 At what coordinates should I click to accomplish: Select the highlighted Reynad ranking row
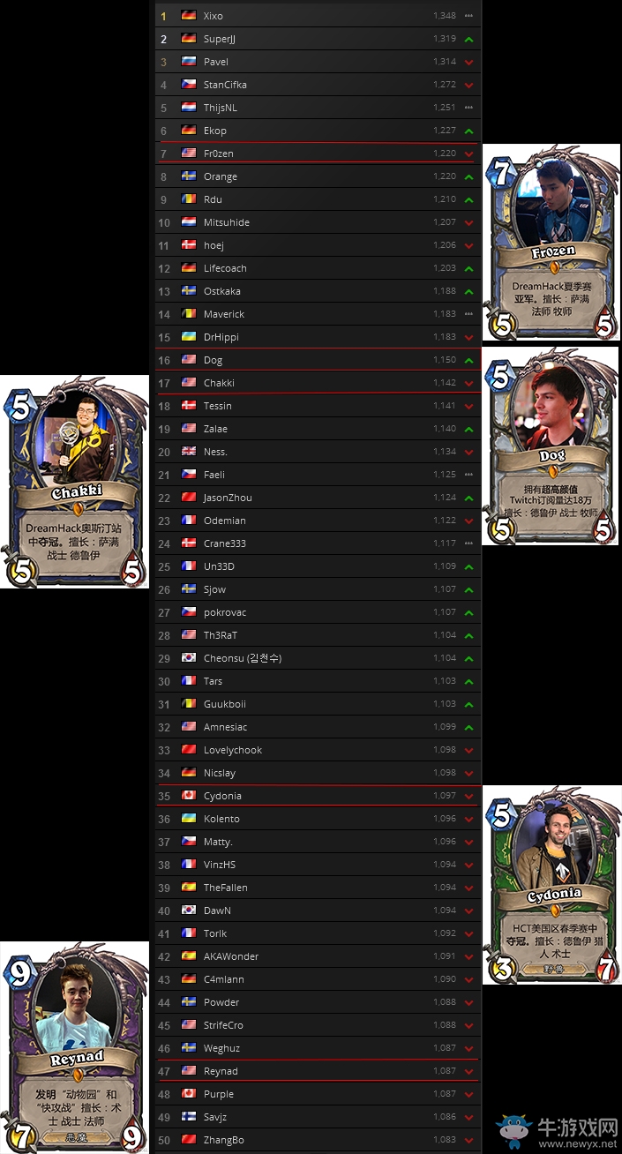[318, 1071]
